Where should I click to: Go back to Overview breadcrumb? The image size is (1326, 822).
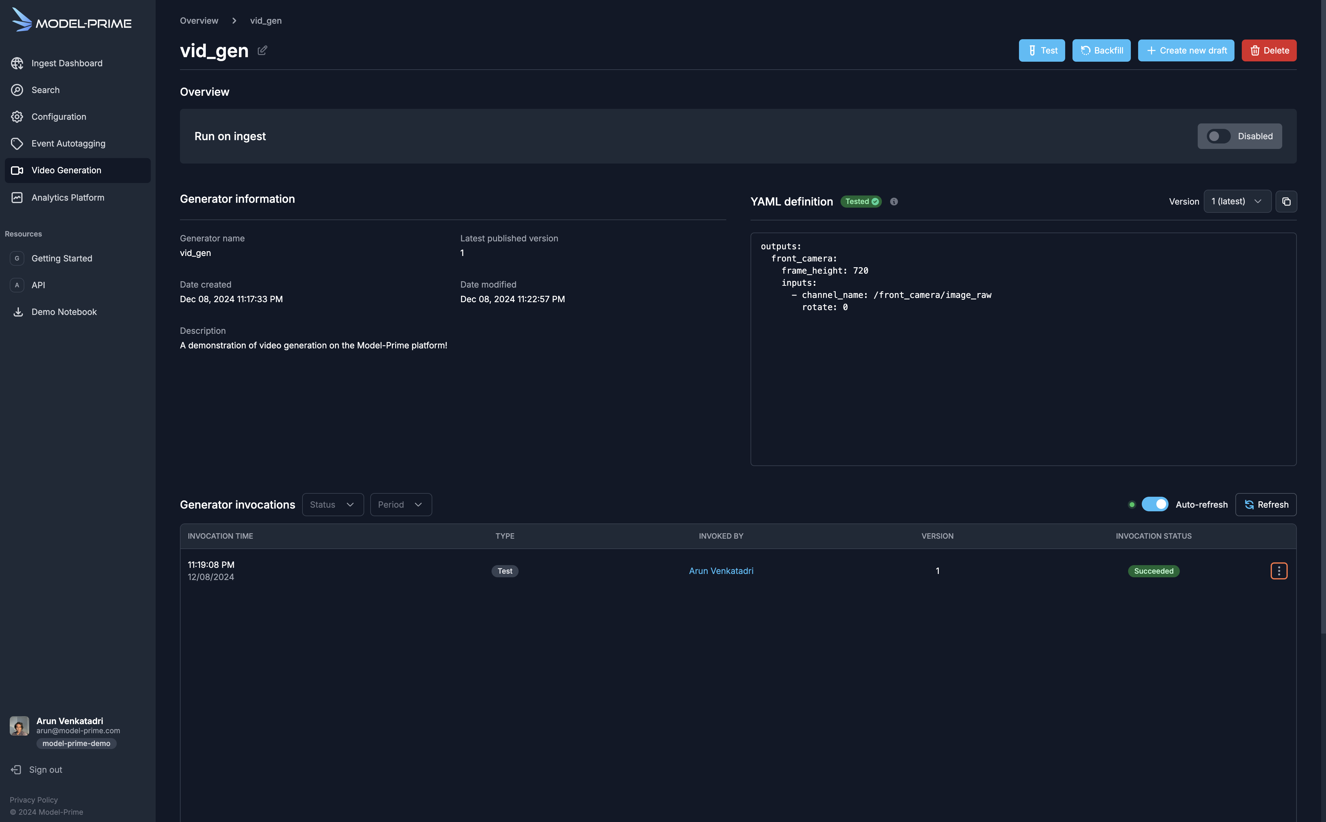pyautogui.click(x=199, y=21)
